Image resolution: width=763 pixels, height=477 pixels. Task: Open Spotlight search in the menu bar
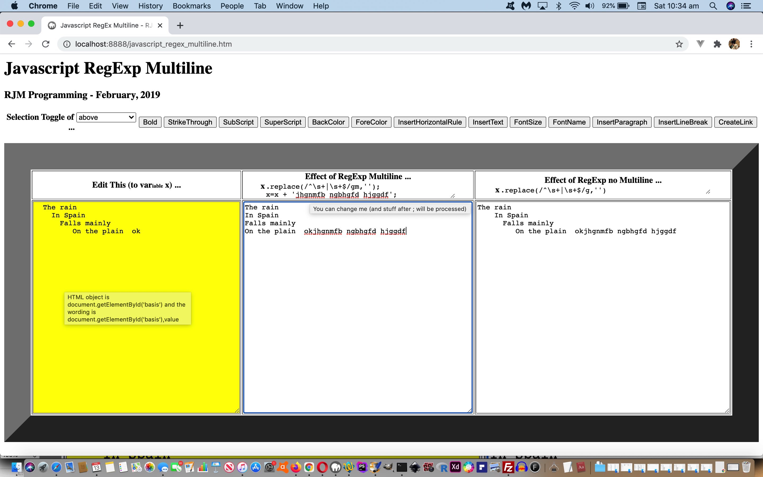[x=713, y=6]
